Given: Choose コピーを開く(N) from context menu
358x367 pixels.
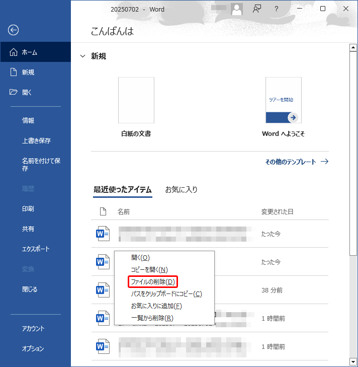Looking at the screenshot, I should pyautogui.click(x=164, y=270).
